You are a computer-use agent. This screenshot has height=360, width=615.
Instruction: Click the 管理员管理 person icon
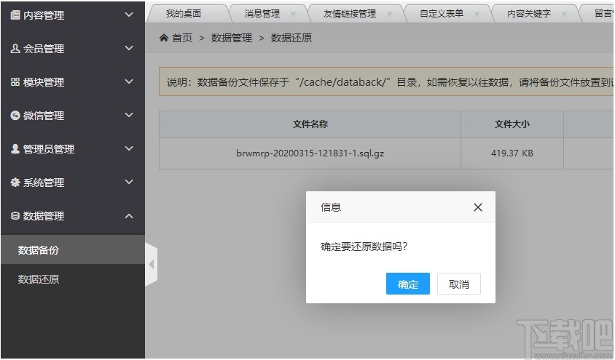pos(15,148)
